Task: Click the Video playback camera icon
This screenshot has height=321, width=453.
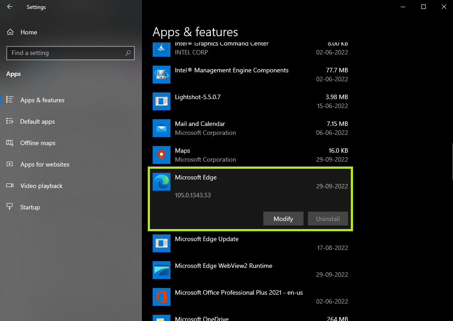Action: 9,185
